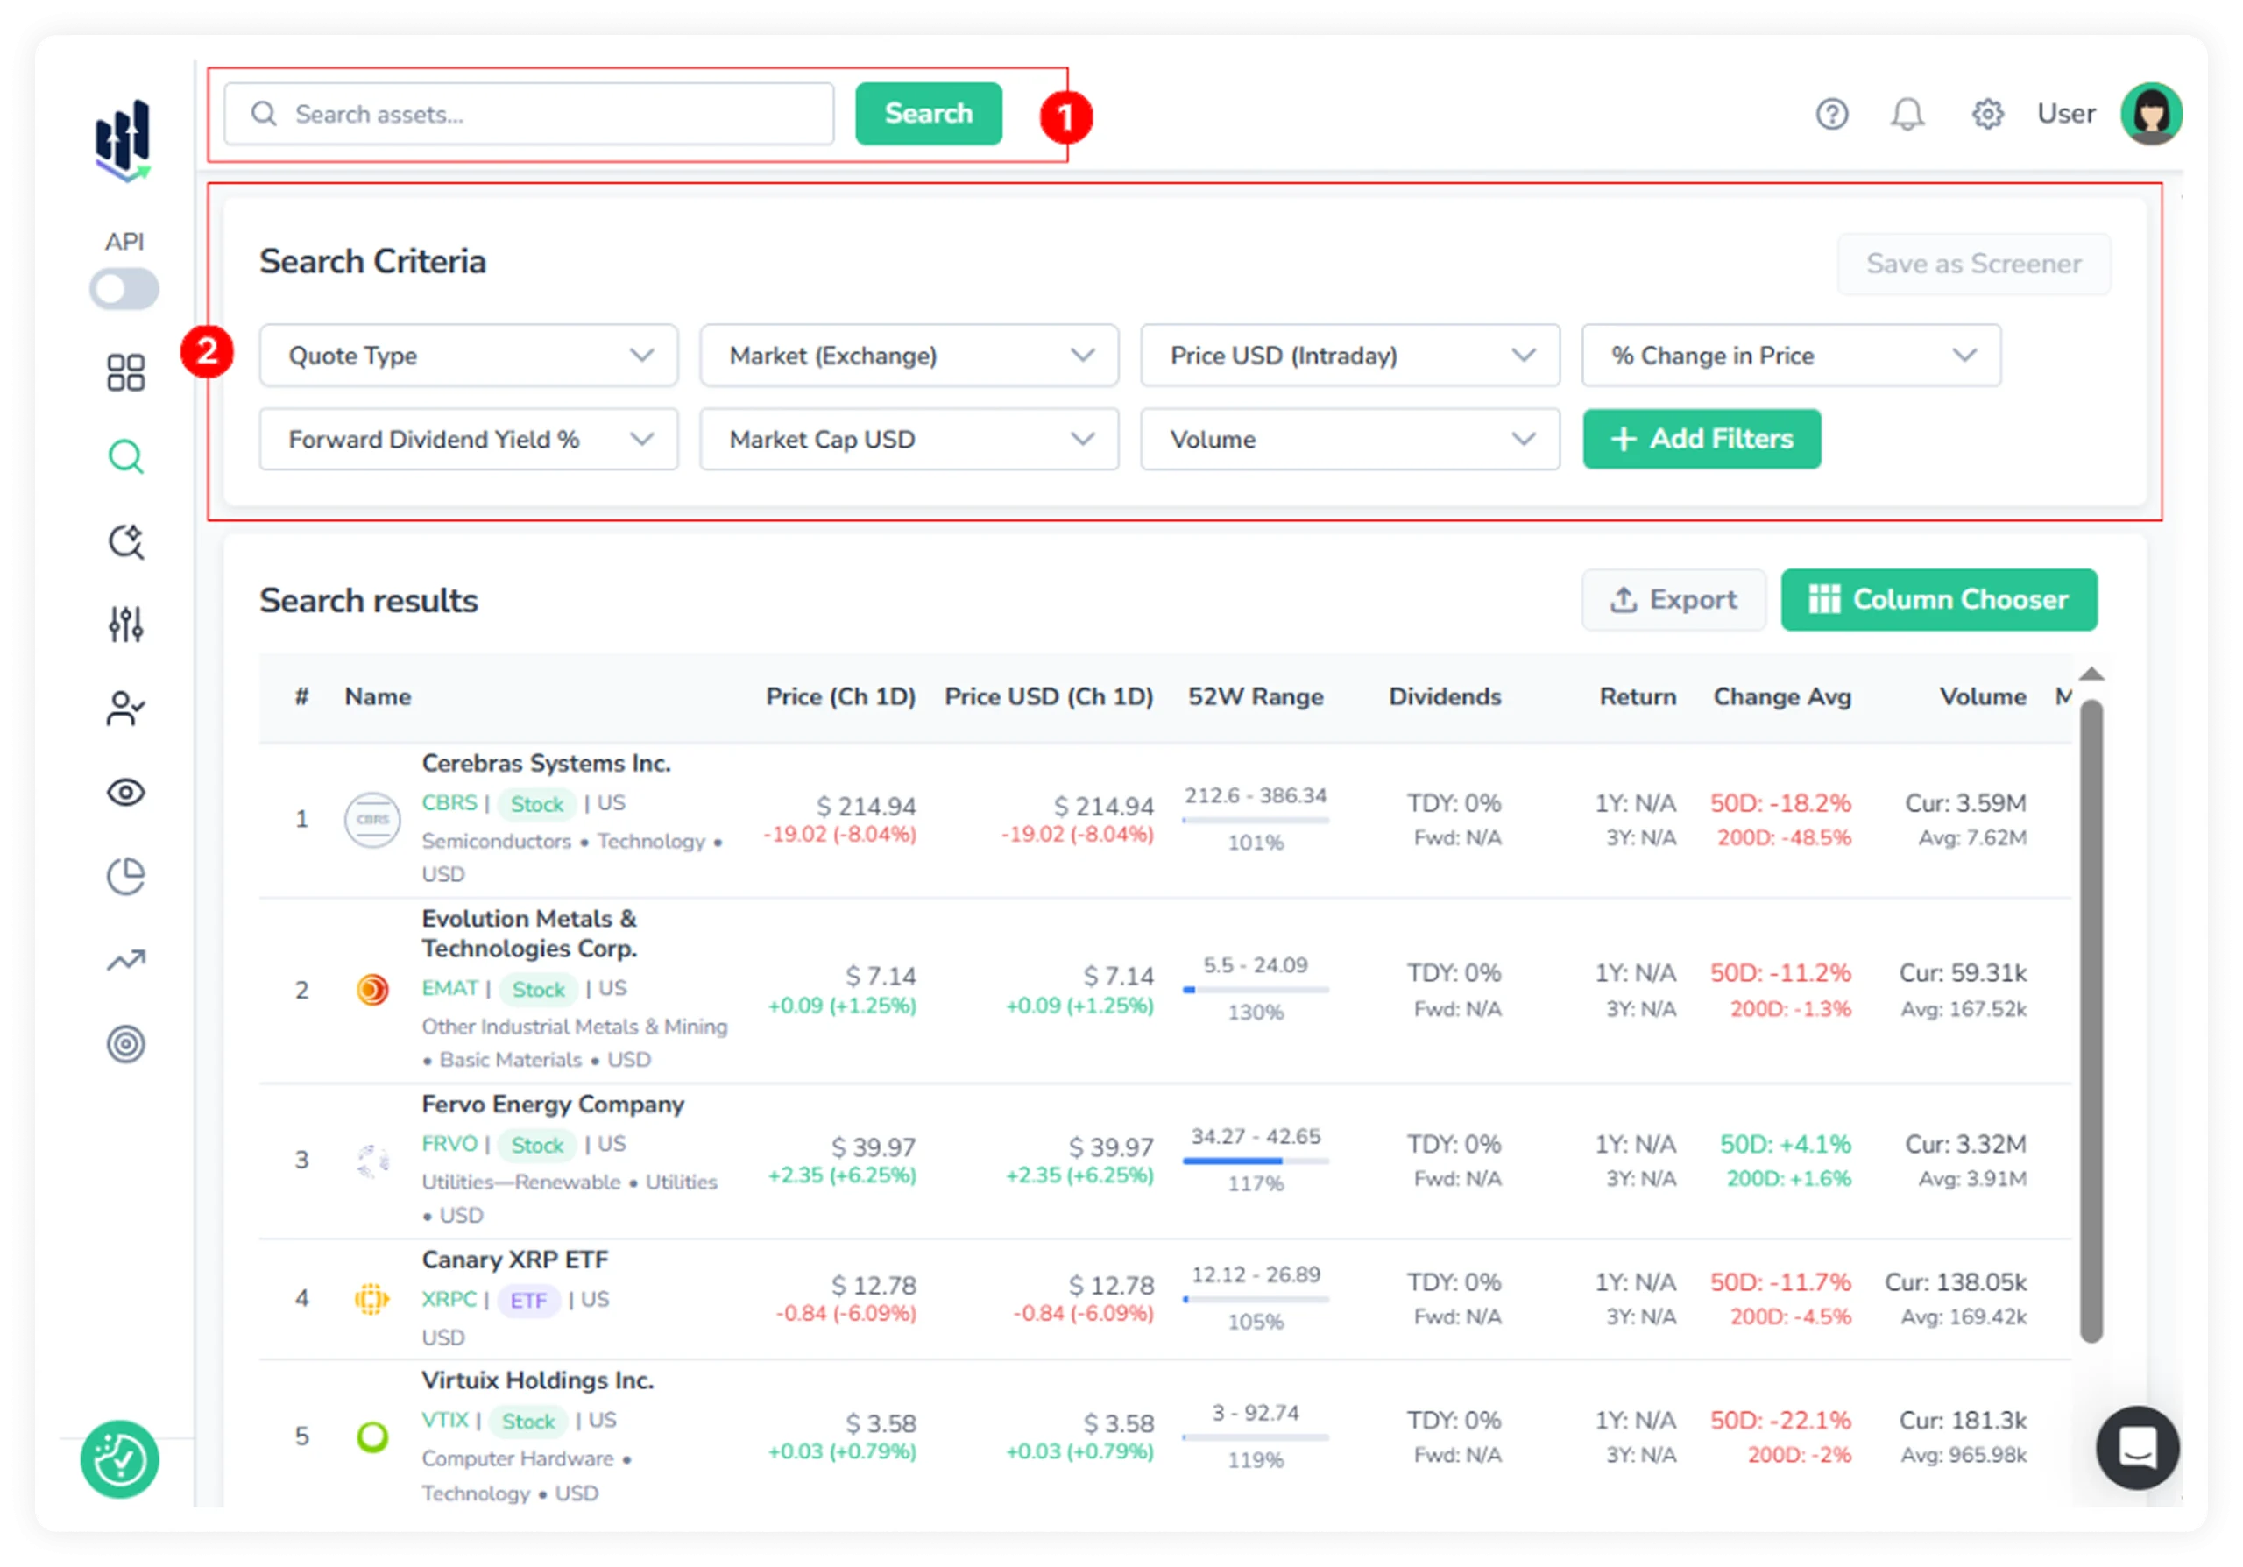Click the user avatar picture
The height and width of the screenshot is (1567, 2243).
point(2150,114)
